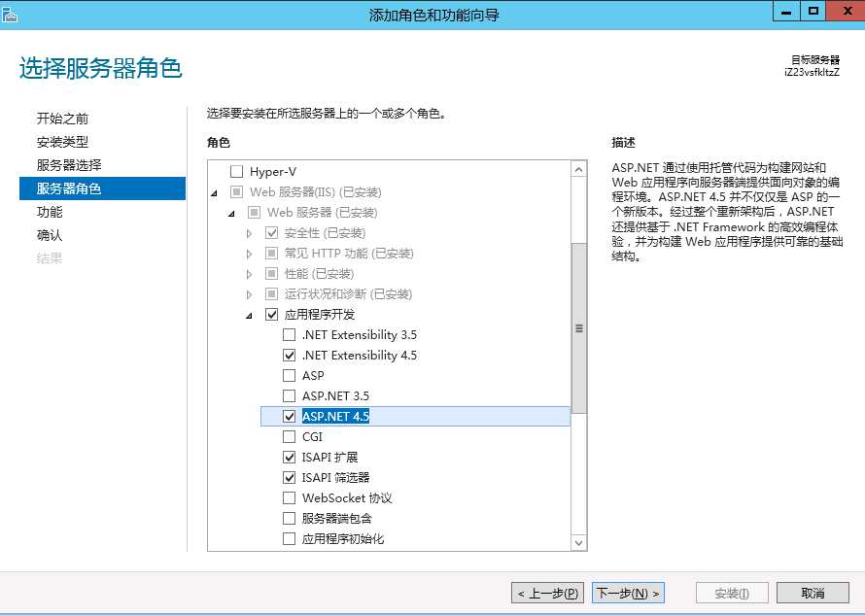Go to 开始之前 step
The width and height of the screenshot is (865, 615).
point(62,119)
